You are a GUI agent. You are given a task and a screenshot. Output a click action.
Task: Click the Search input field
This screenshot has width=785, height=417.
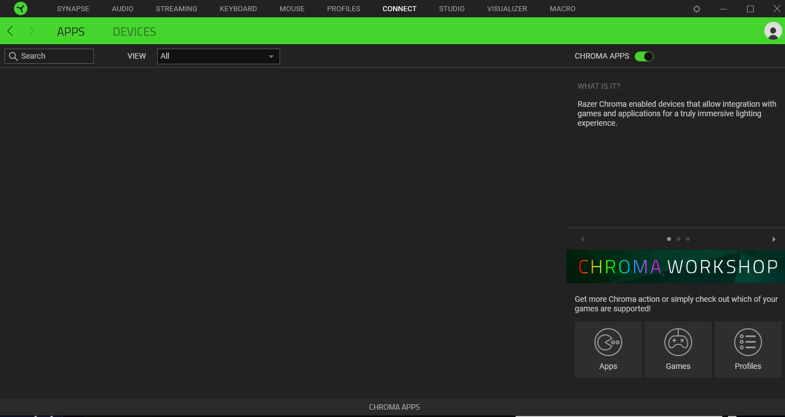[x=49, y=56]
